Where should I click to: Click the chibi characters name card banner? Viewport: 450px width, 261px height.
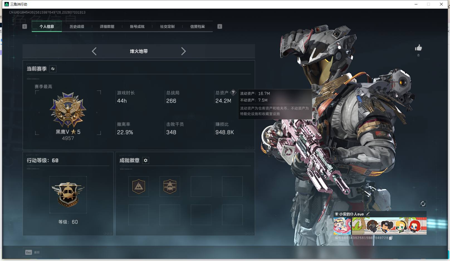tap(389, 226)
